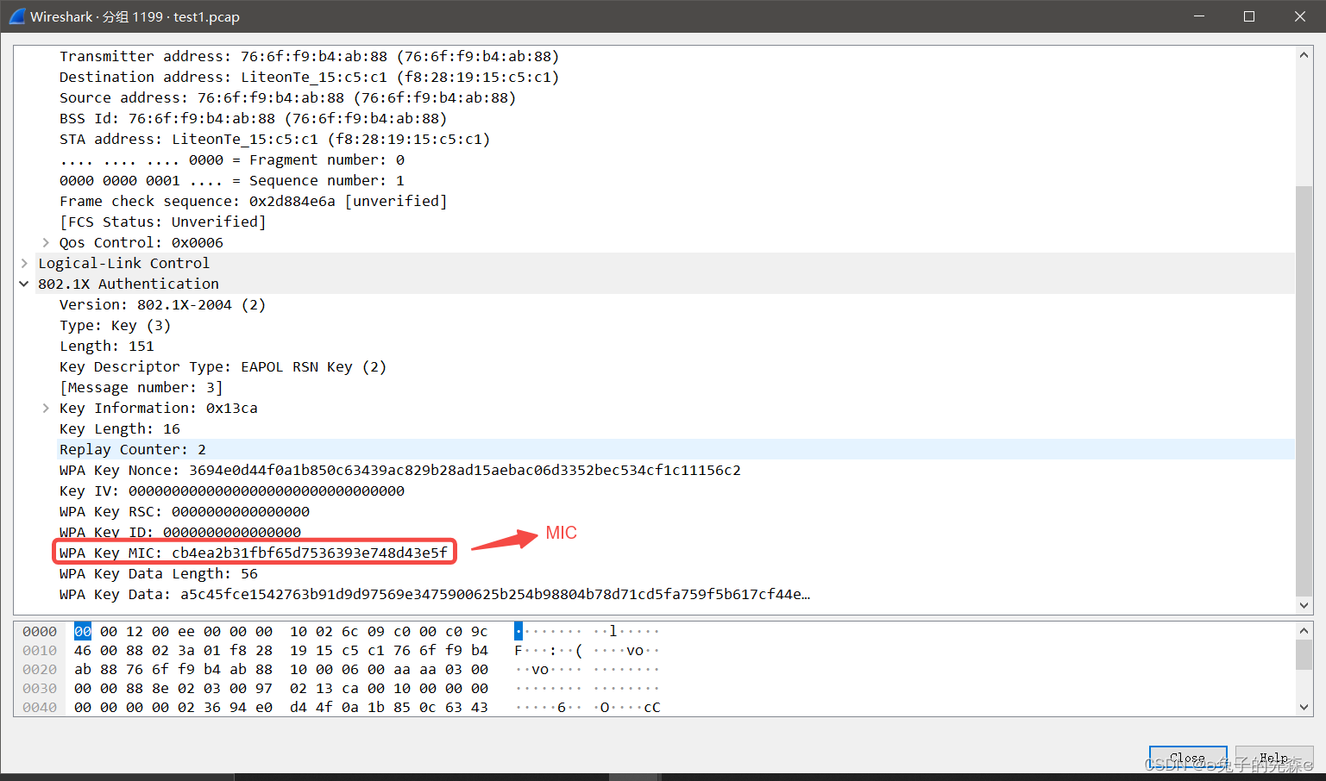This screenshot has width=1326, height=781.
Task: Click hex offset label 0010
Action: (x=40, y=650)
